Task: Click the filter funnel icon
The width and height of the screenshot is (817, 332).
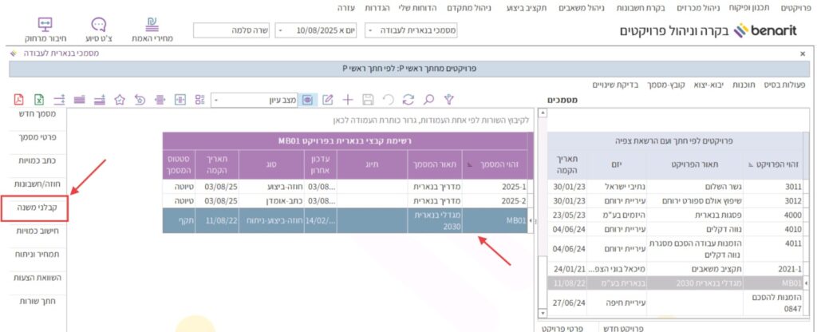Action: [x=449, y=100]
